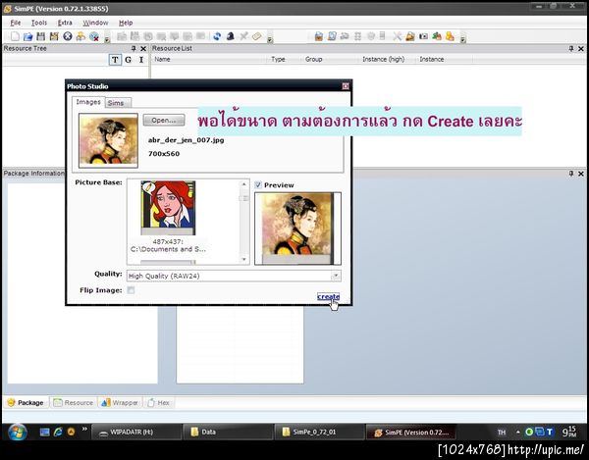Click the dark hat icon beside refresh arrows
This screenshot has width=589, height=460.
point(231,36)
